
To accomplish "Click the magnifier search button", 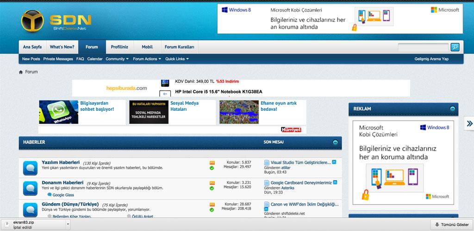I will (455, 47).
